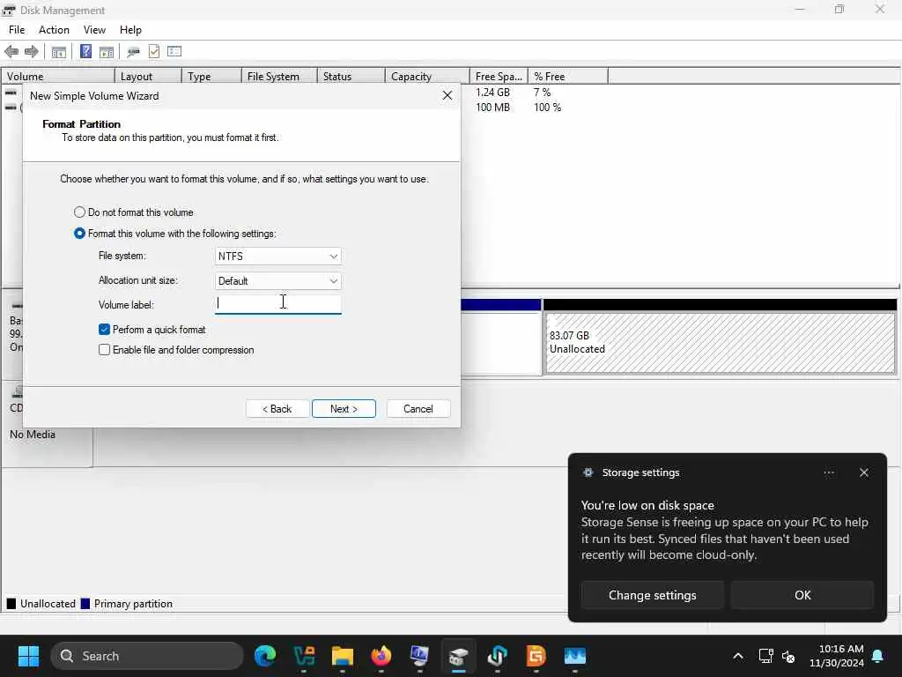This screenshot has height=677, width=902.
Task: Click the network status tray icon
Action: [x=765, y=656]
